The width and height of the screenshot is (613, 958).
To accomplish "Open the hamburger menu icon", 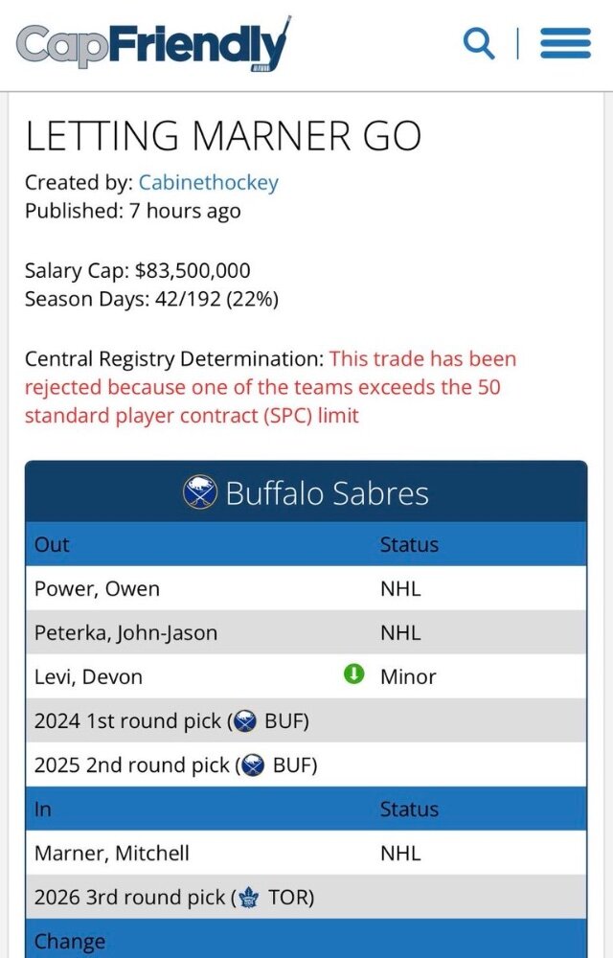I will click(565, 43).
